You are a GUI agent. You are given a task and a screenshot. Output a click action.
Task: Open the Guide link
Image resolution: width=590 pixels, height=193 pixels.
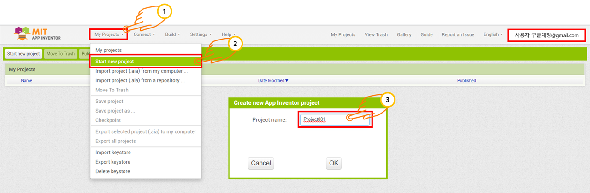(x=426, y=34)
